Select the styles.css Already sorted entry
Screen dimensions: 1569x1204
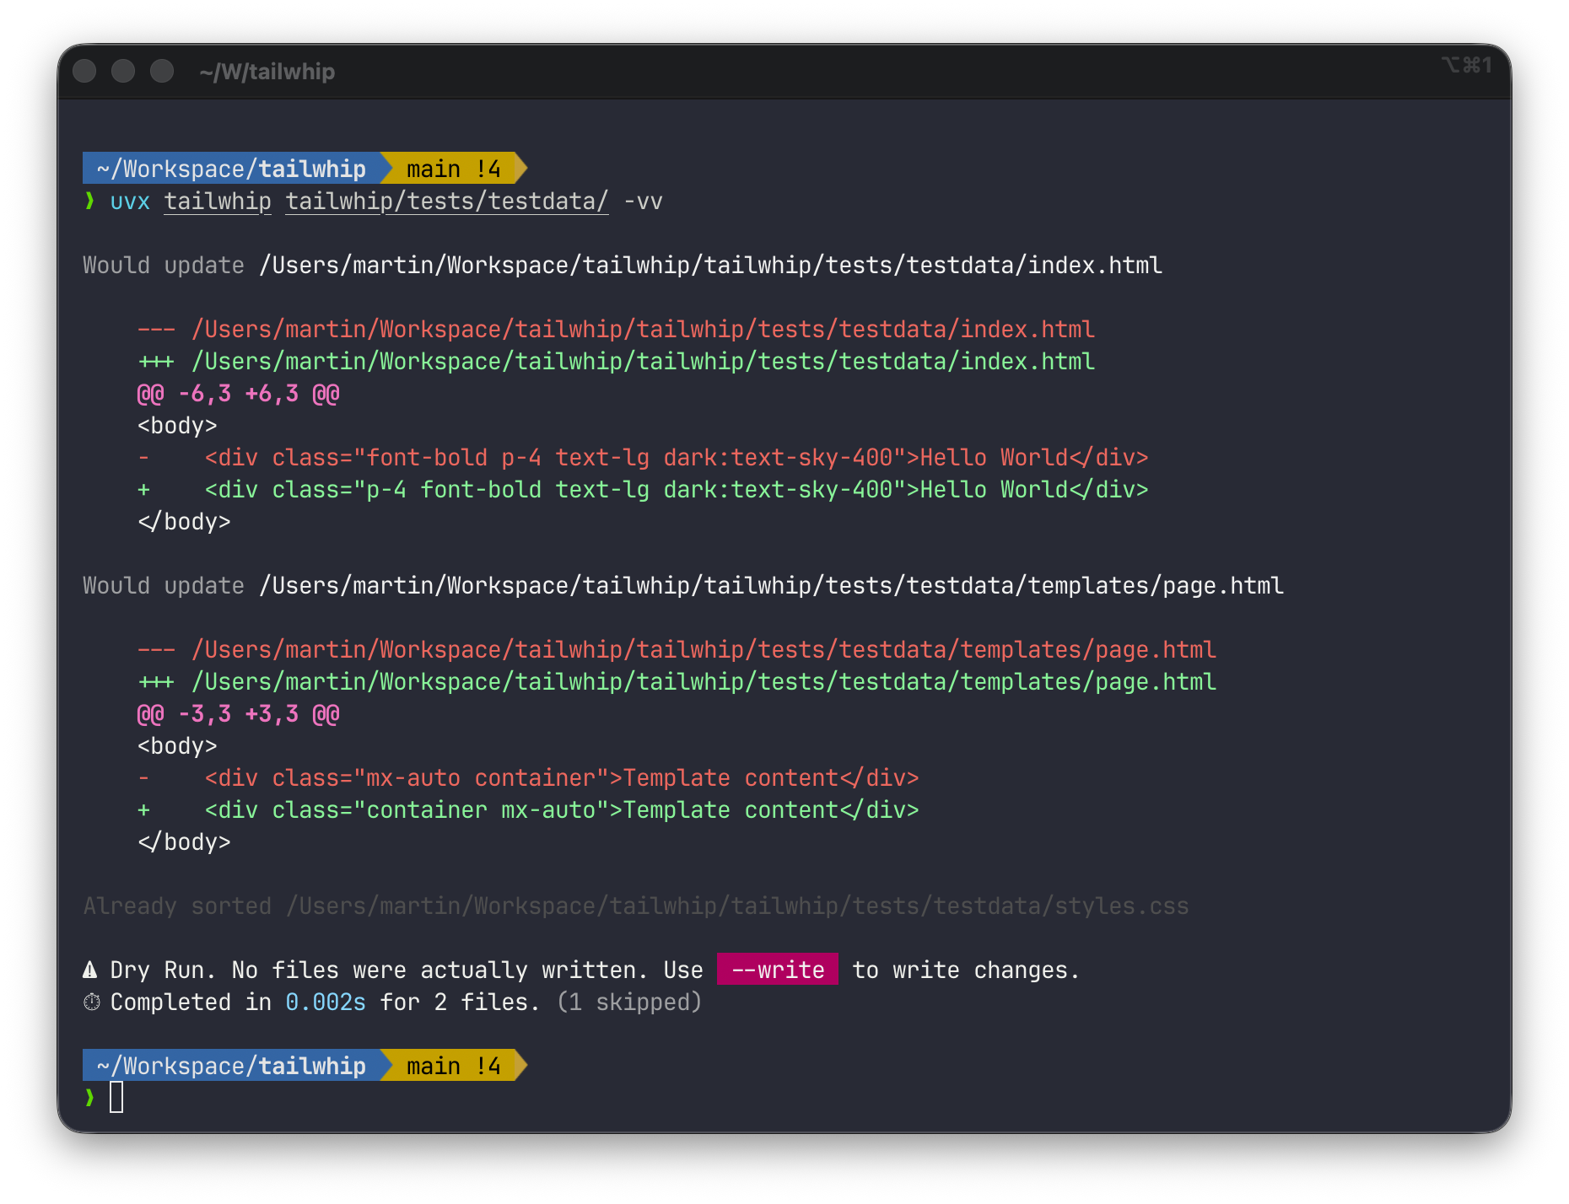pos(635,906)
